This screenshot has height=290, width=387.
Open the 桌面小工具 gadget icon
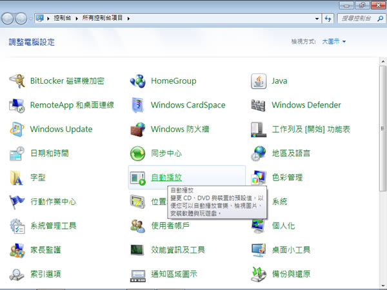tap(259, 250)
